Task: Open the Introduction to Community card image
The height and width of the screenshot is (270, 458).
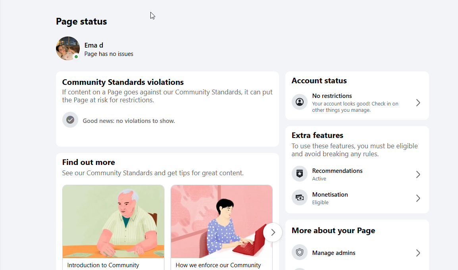Action: click(x=114, y=222)
